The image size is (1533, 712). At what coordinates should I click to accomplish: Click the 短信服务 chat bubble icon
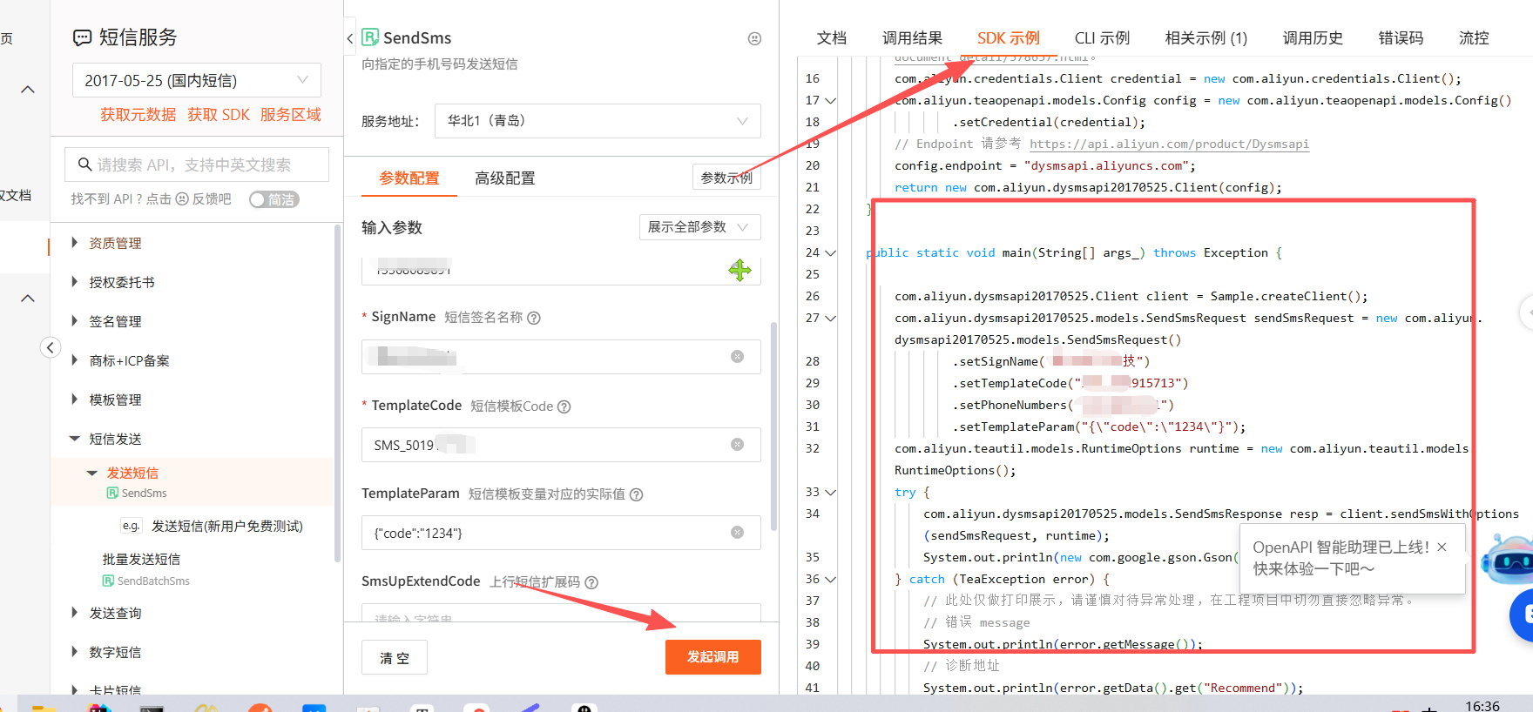pos(83,37)
